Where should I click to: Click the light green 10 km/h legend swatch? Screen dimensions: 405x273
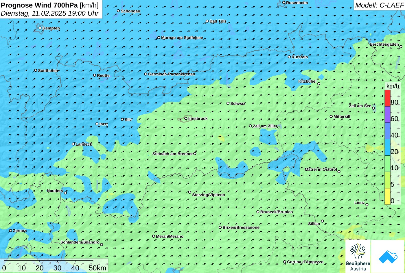click(387, 164)
